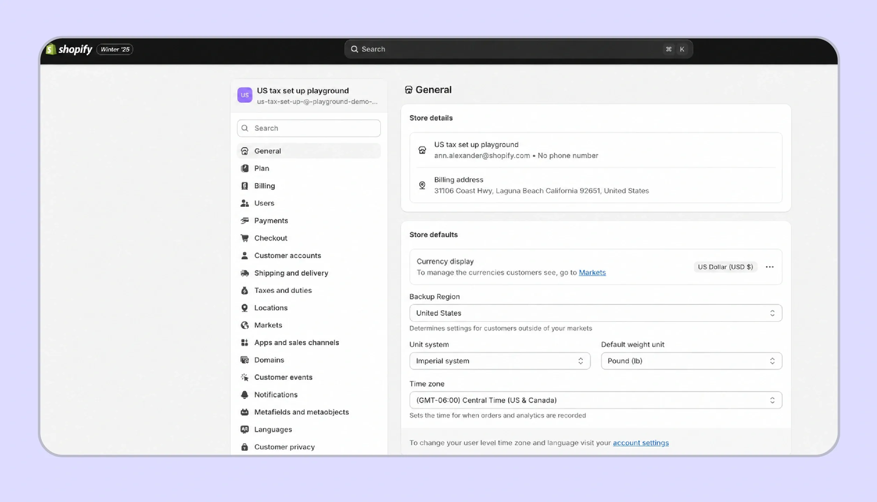Image resolution: width=877 pixels, height=502 pixels.
Task: Follow the Markets link in Currency display
Action: point(592,273)
